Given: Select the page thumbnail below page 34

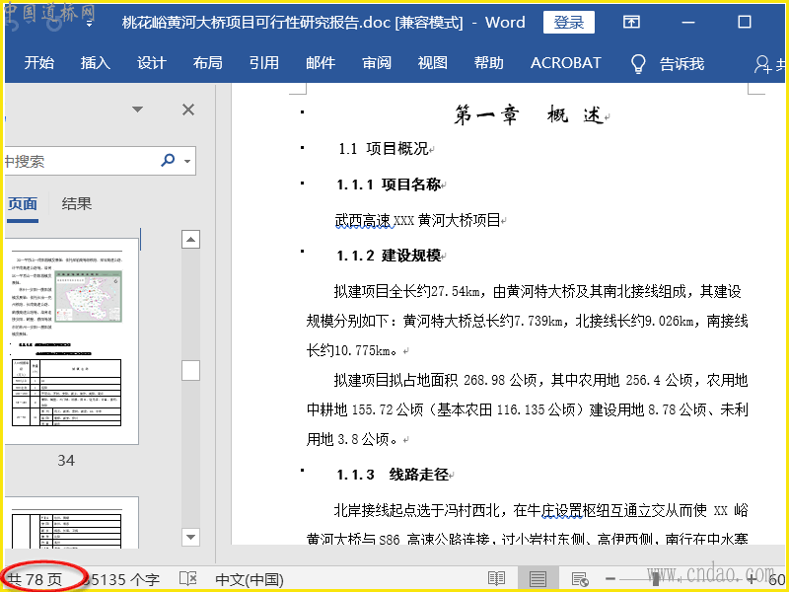Looking at the screenshot, I should [x=71, y=523].
